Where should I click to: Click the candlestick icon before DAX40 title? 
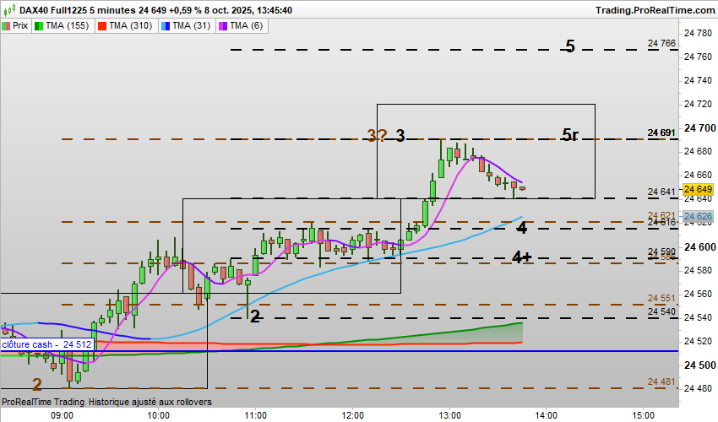coord(9,9)
